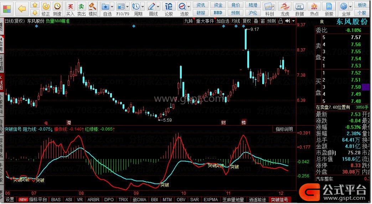
Task: Switch to the 突破信号 indicator tab
Action: click(x=279, y=200)
